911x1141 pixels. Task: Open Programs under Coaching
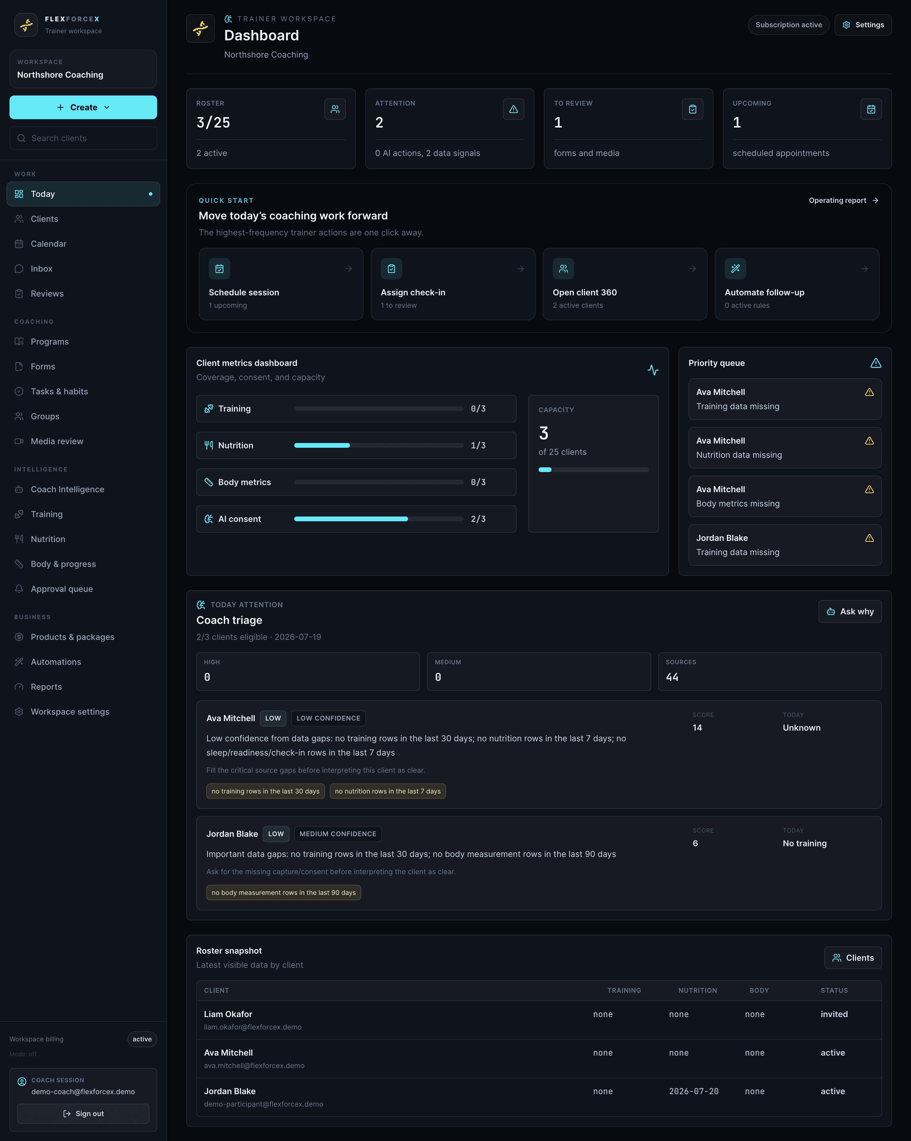click(x=83, y=342)
